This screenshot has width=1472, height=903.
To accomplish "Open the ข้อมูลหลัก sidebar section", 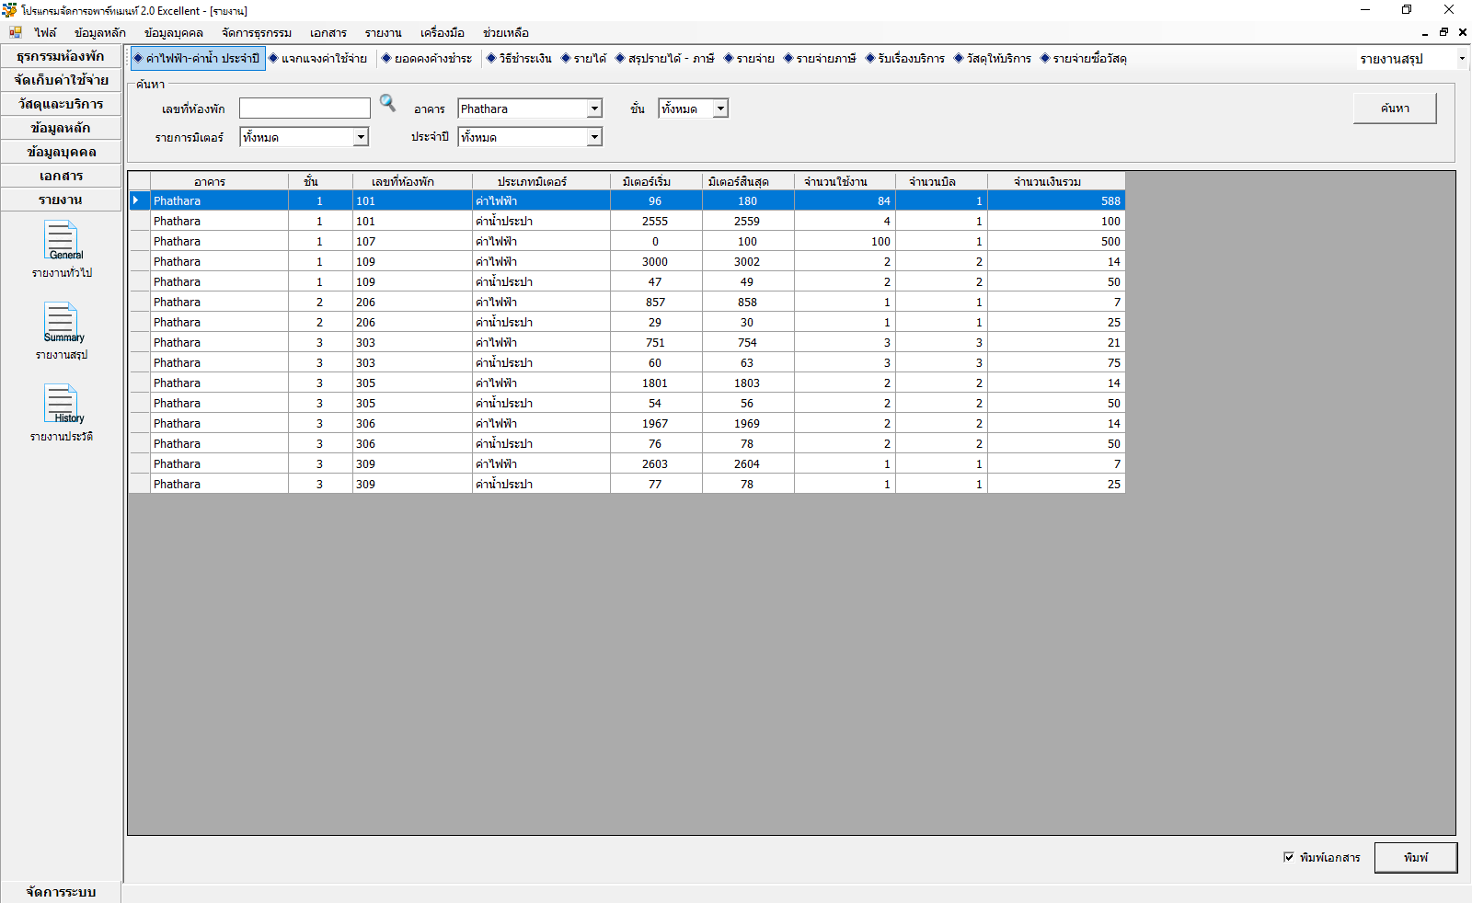I will pos(61,128).
